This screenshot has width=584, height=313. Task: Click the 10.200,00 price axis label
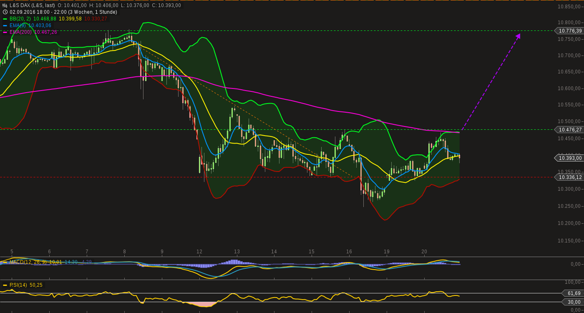pos(570,223)
